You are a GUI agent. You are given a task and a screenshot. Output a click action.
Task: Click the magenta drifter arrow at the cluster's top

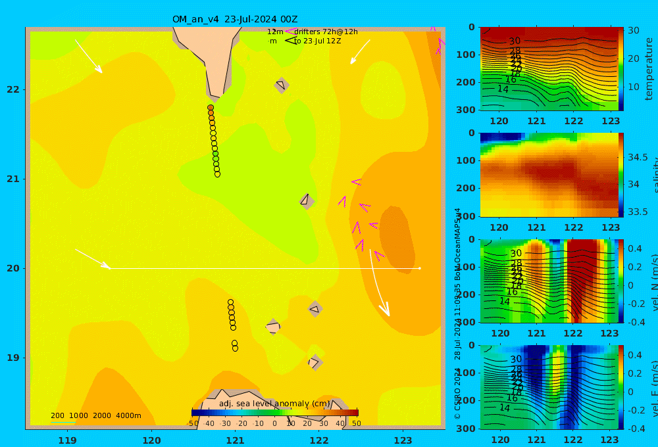coord(356,181)
